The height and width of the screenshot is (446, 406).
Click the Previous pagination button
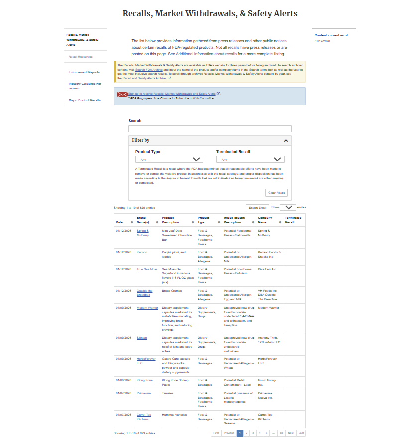pos(229,433)
